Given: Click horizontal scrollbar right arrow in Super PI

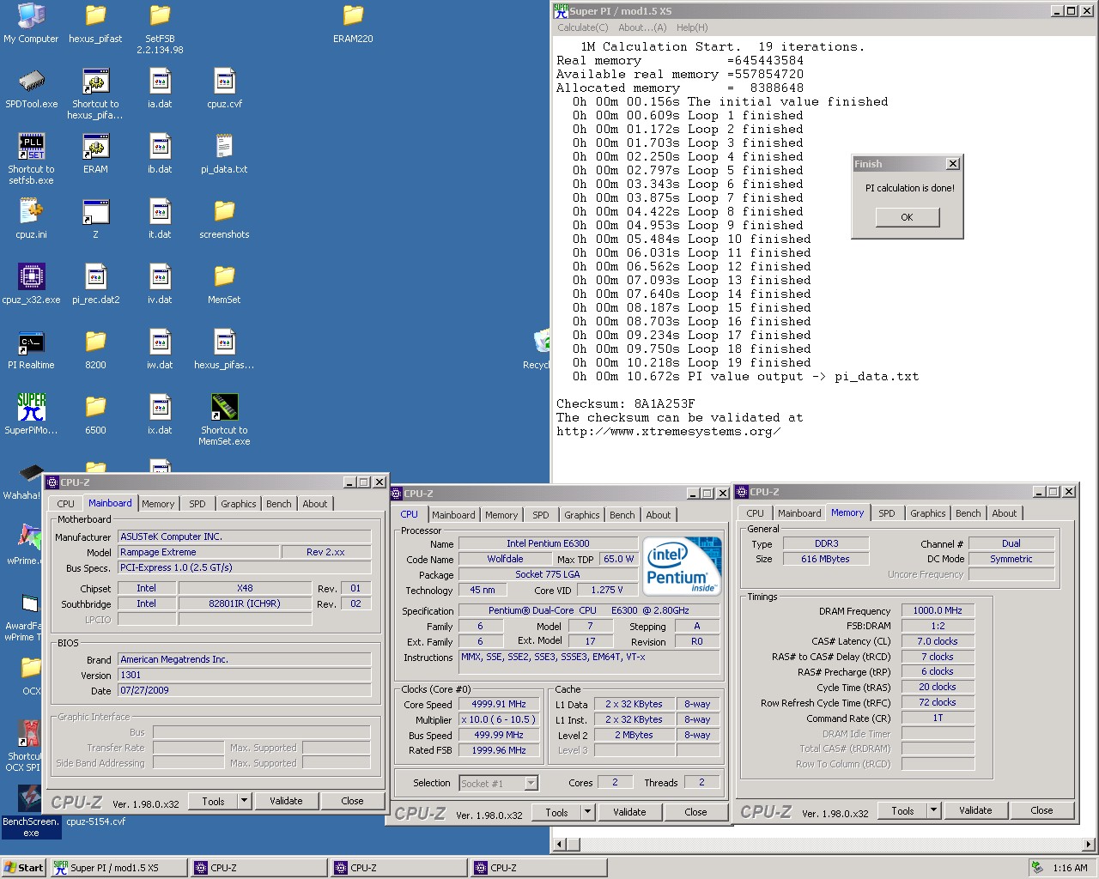Looking at the screenshot, I should [x=1089, y=845].
